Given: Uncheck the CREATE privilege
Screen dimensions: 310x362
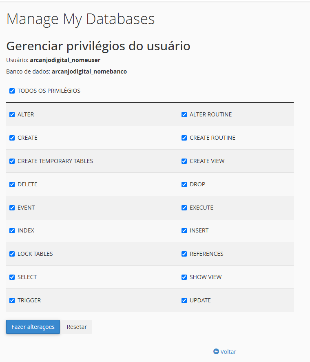Looking at the screenshot, I should pyautogui.click(x=12, y=138).
